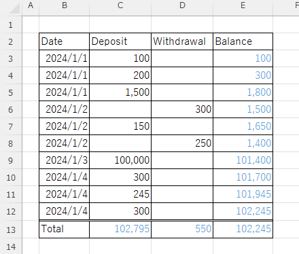This screenshot has width=299, height=254.
Task: Select row 1 header
Action: coord(11,24)
